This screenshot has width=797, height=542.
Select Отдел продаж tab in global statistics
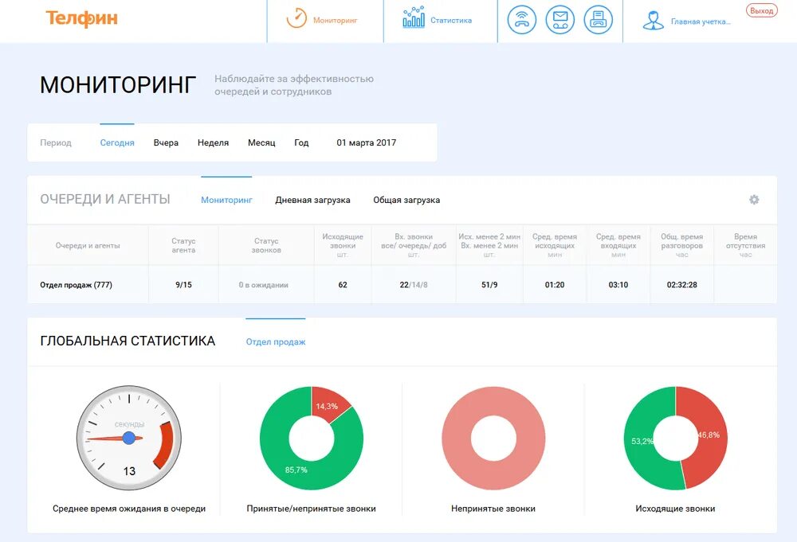point(276,342)
